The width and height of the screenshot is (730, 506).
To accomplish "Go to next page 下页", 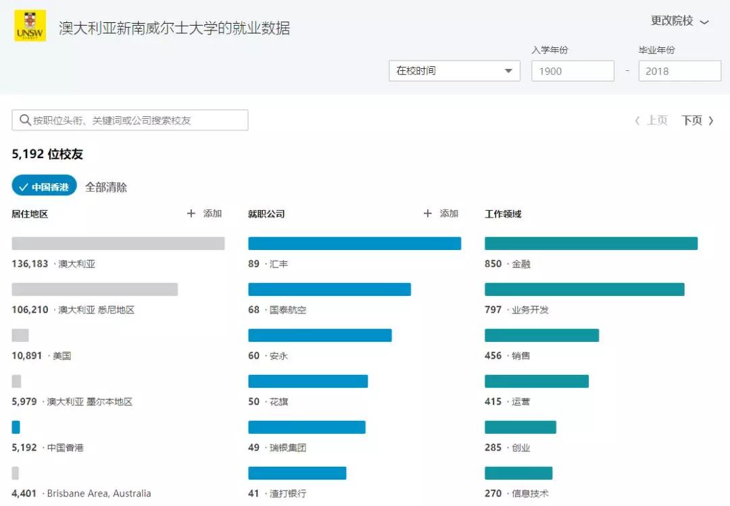I will pos(698,120).
